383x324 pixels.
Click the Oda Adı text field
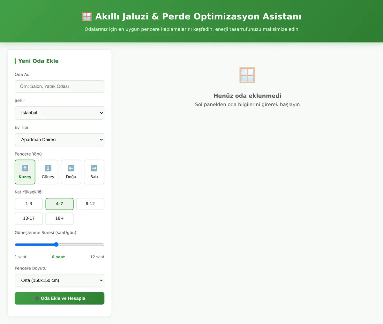click(59, 86)
